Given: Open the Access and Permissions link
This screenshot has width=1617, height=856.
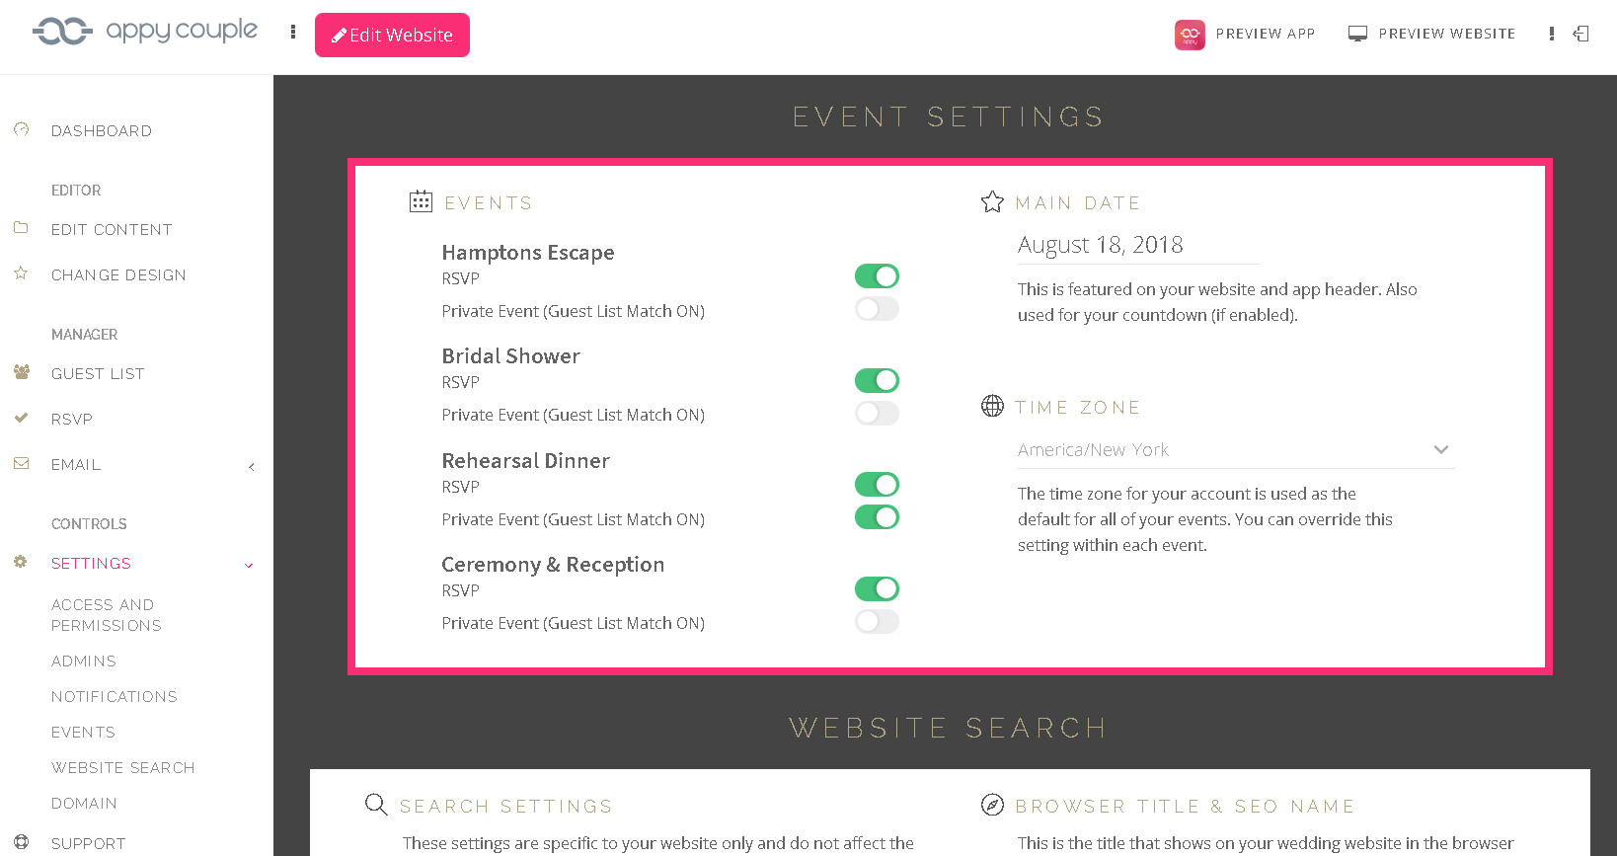Looking at the screenshot, I should [x=106, y=615].
